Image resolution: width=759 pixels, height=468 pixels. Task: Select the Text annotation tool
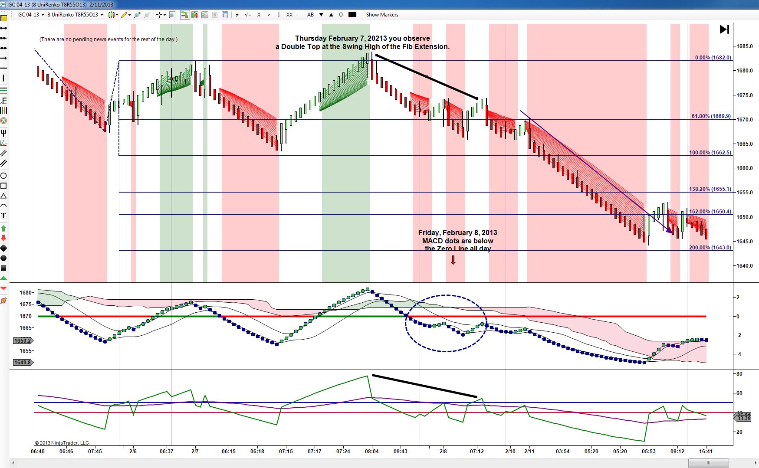[3, 216]
